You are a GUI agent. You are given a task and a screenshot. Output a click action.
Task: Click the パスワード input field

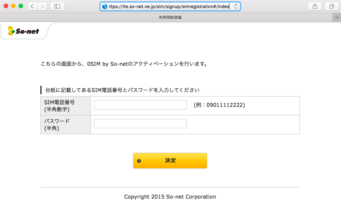click(x=140, y=124)
